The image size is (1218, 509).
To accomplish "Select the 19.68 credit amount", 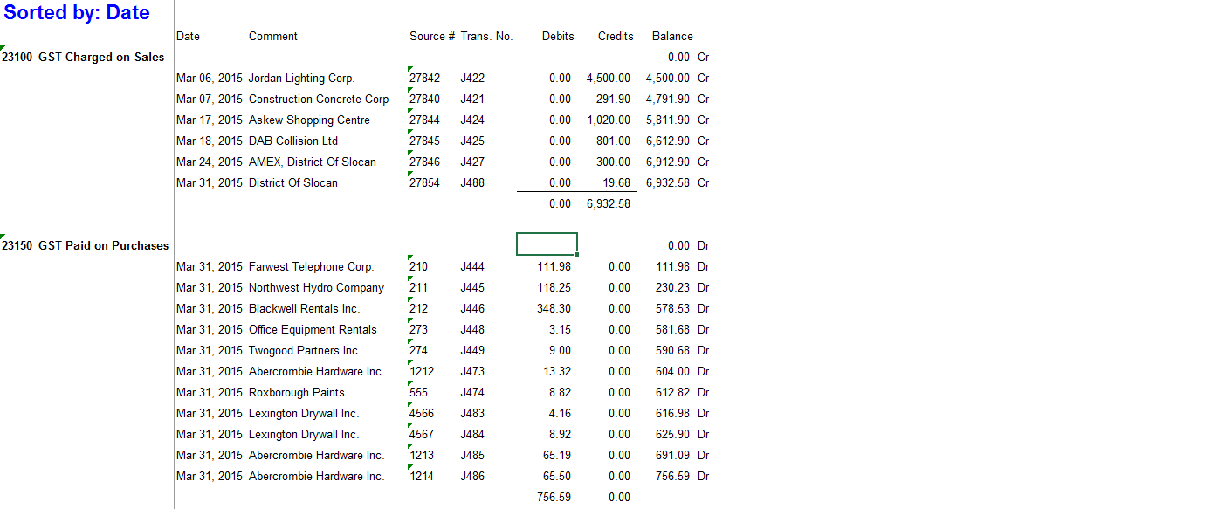I will 616,182.
